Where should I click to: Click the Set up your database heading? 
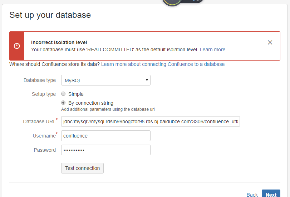point(50,15)
